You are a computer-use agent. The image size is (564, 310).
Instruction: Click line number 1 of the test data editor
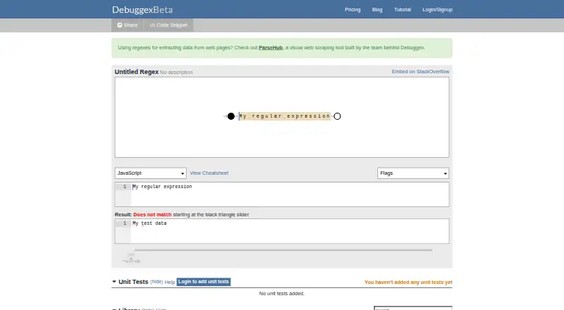coord(125,223)
